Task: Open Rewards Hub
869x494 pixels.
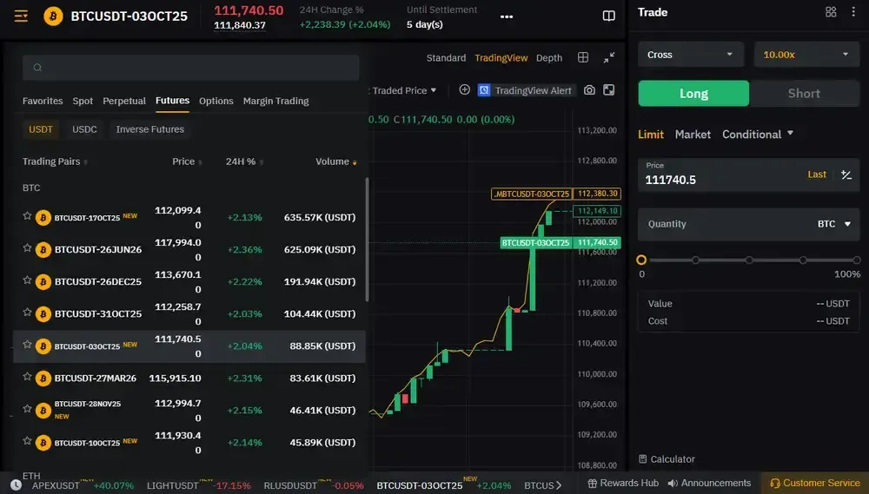Action: pyautogui.click(x=623, y=483)
